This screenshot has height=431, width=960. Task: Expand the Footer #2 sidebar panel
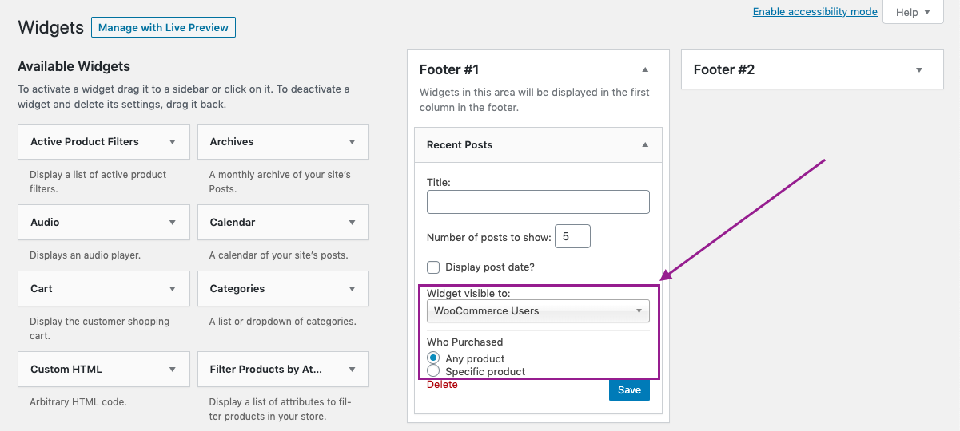coord(919,70)
